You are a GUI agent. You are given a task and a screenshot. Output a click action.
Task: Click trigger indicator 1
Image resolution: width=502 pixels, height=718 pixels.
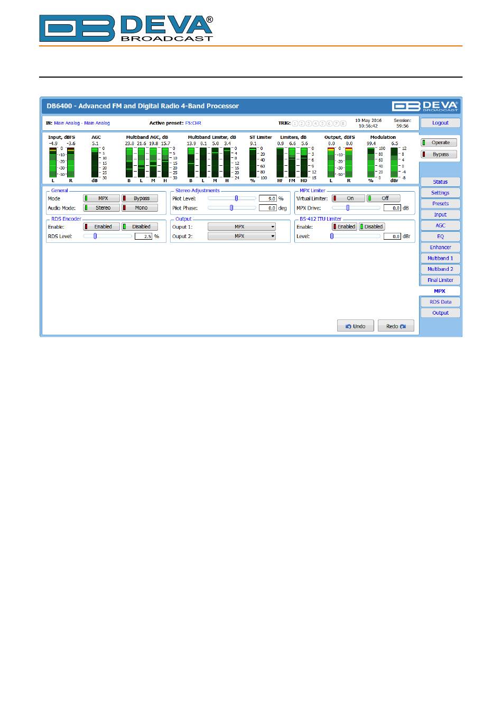(295, 124)
